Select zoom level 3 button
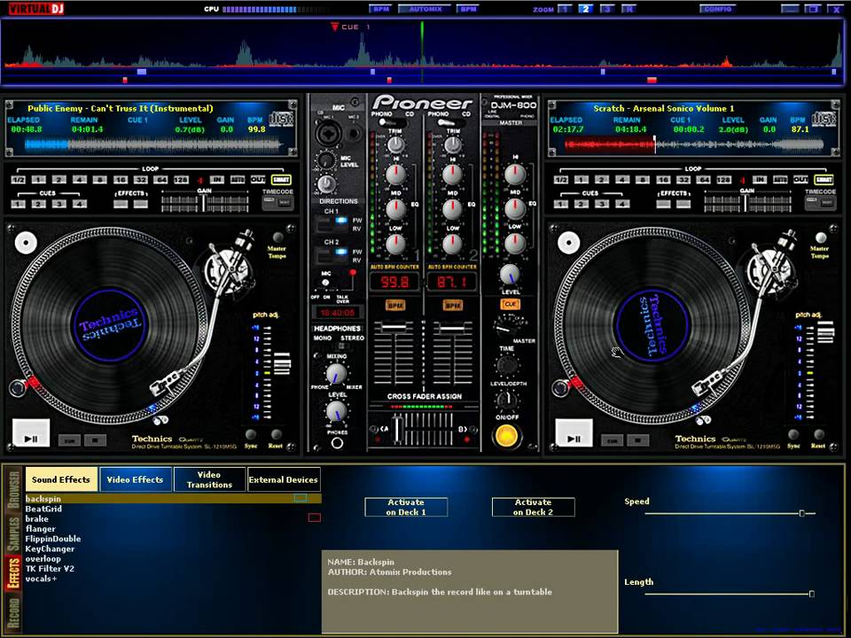The image size is (851, 638). [607, 9]
